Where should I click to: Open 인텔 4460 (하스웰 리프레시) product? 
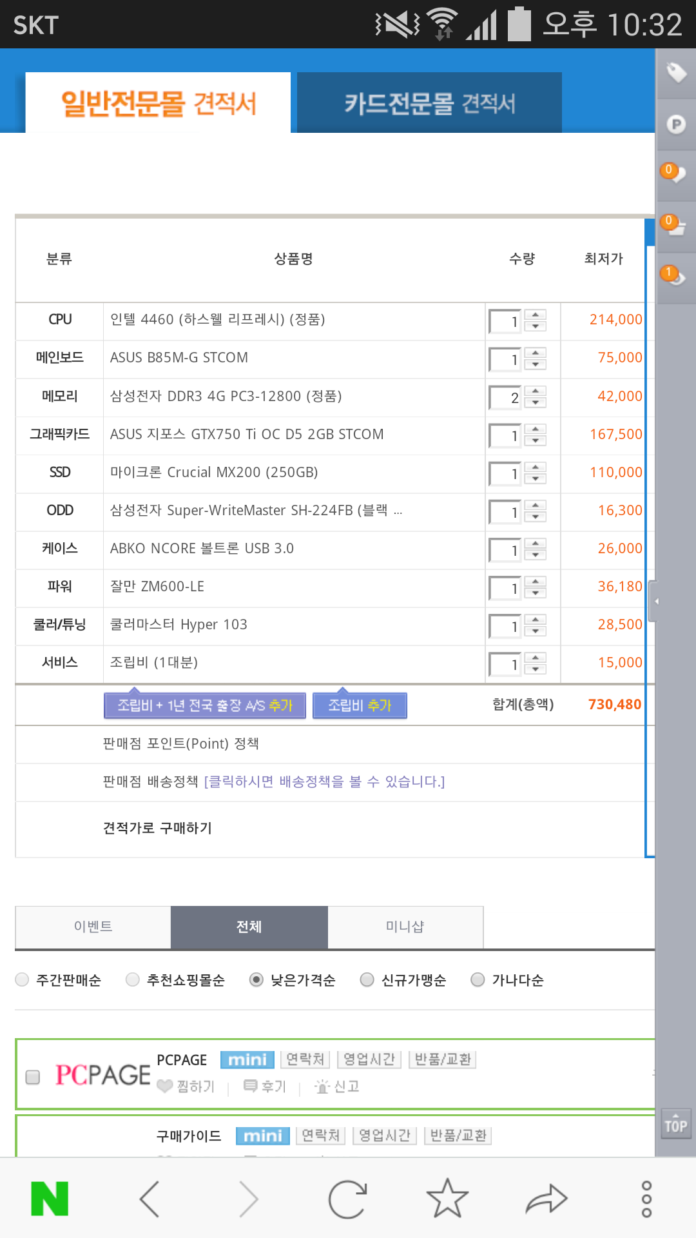[x=218, y=319]
